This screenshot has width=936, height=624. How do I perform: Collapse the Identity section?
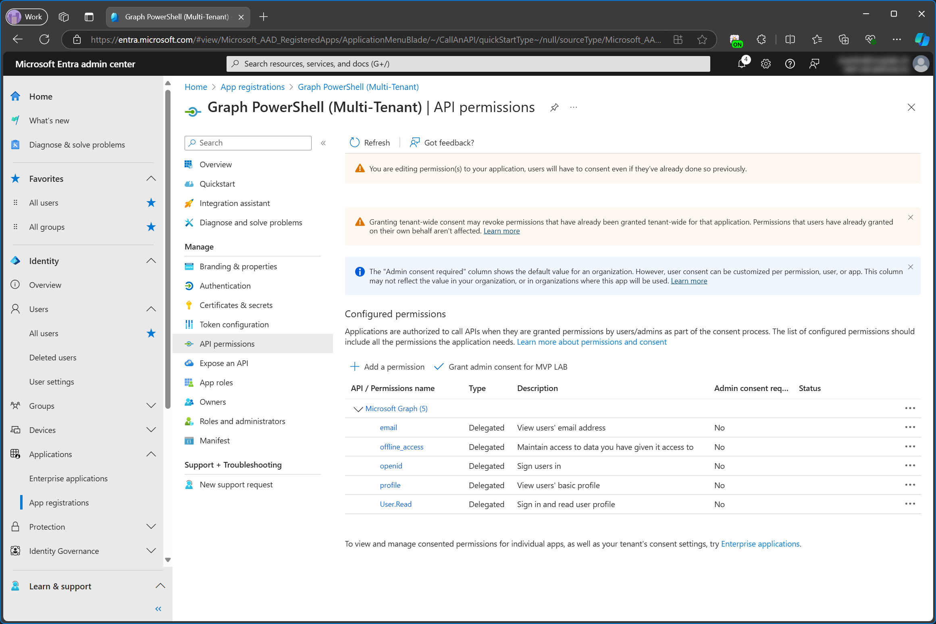151,261
